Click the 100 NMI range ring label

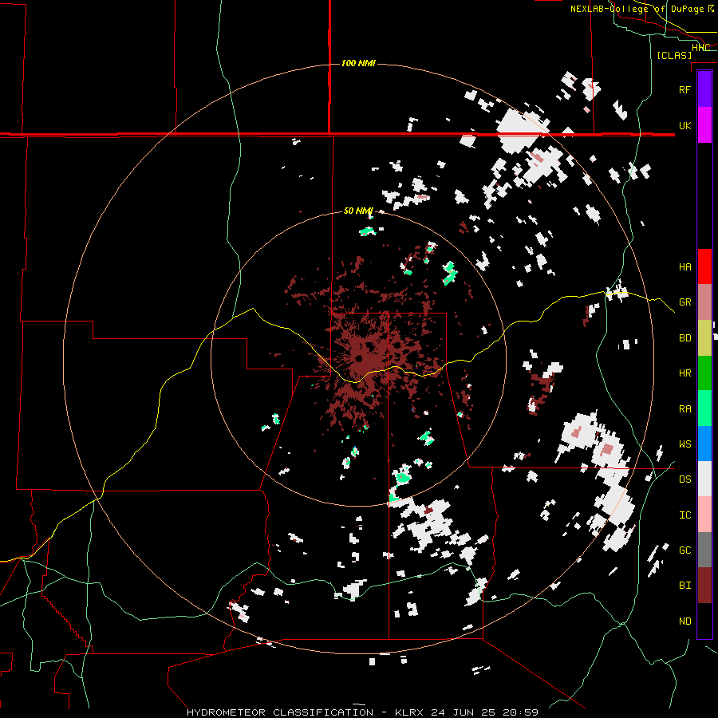pos(358,63)
